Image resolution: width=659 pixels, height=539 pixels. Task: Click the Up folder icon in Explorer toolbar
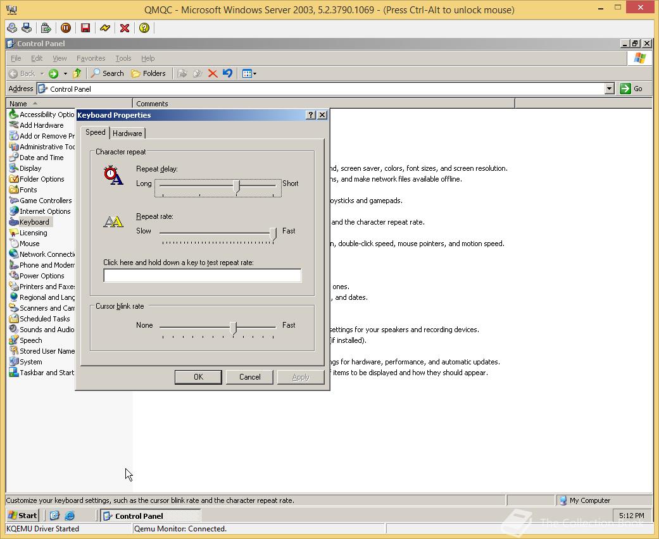(77, 73)
